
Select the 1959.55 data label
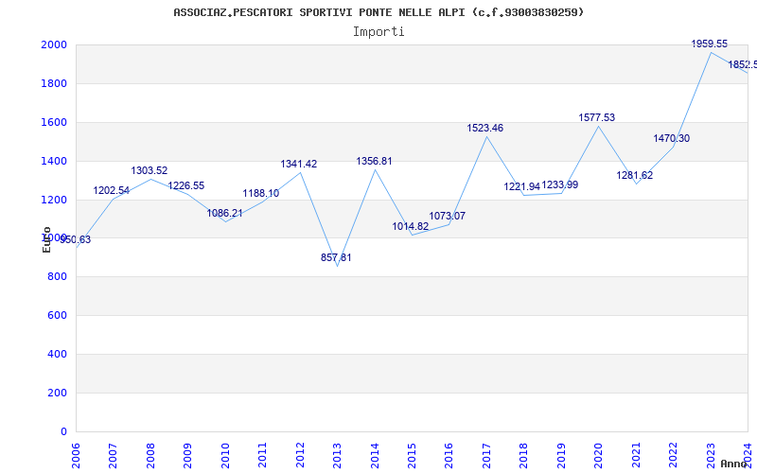(709, 44)
